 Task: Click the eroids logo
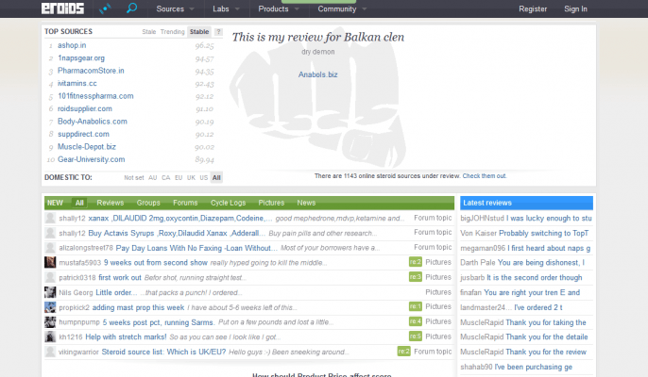[x=62, y=8]
